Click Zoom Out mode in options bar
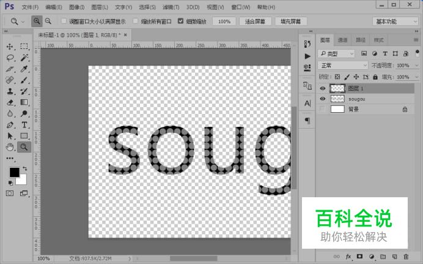The height and width of the screenshot is (264, 423). pos(48,21)
